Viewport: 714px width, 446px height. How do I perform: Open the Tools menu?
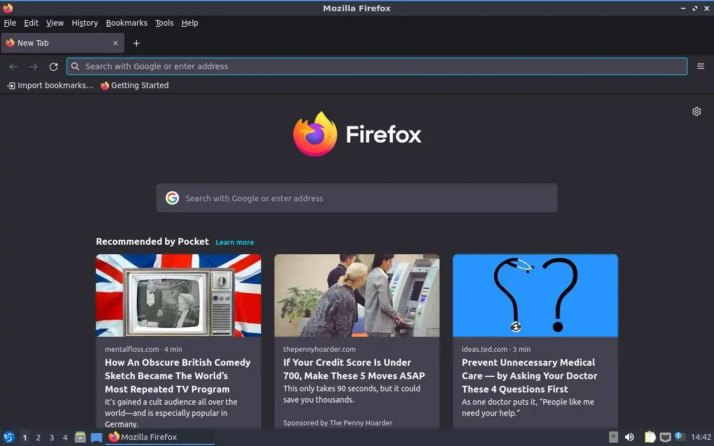164,23
